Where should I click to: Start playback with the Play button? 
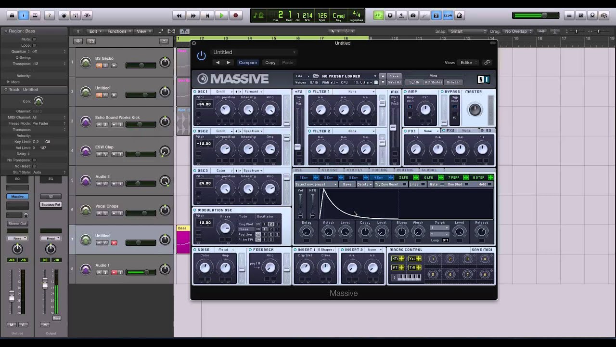pyautogui.click(x=221, y=15)
